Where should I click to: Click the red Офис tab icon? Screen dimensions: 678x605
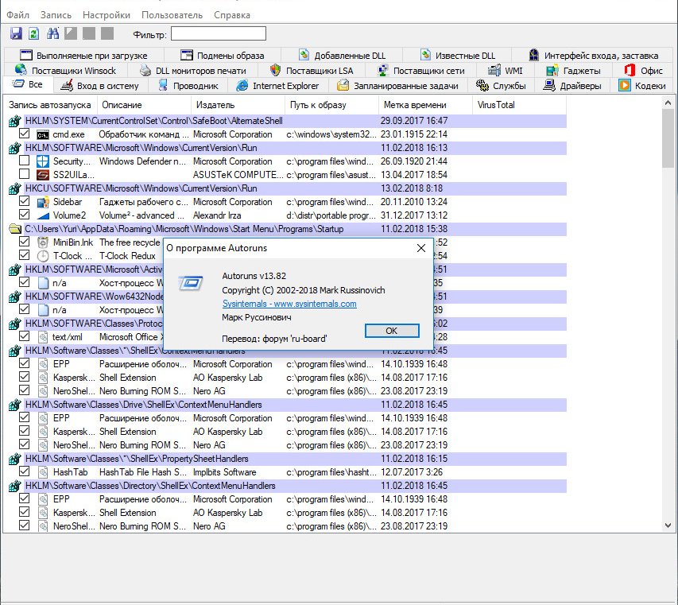click(630, 70)
